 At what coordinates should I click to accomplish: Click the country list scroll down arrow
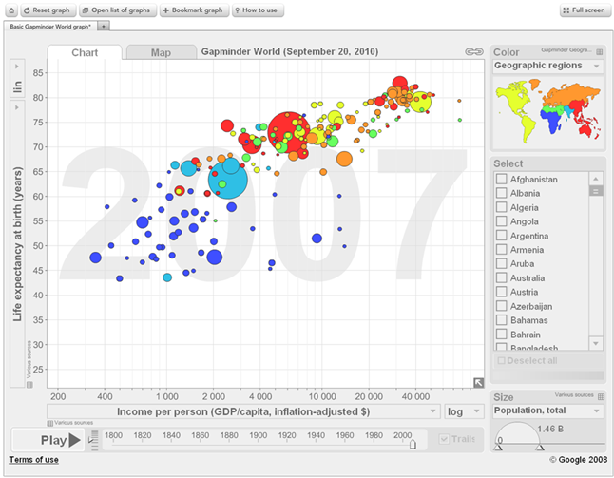pyautogui.click(x=596, y=343)
